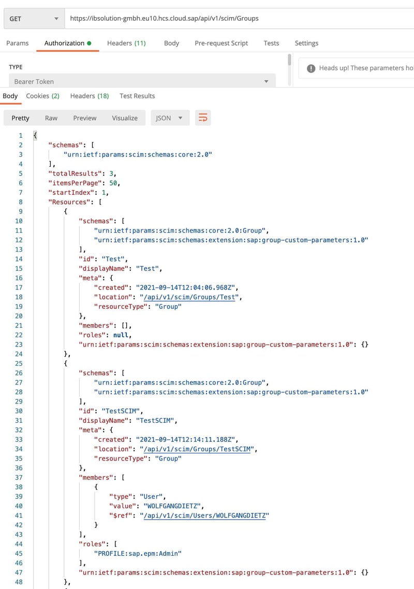This screenshot has width=414, height=589.
Task: Click the "totalResults" key on line 5
Action: tap(75, 174)
